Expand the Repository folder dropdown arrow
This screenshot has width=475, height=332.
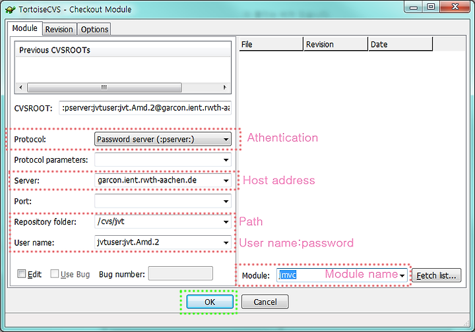[226, 221]
